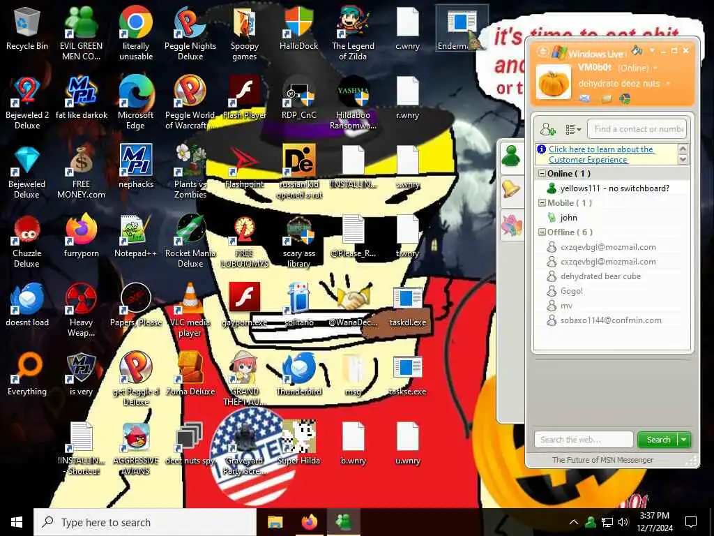Open the Everything search shortcut

click(x=27, y=374)
